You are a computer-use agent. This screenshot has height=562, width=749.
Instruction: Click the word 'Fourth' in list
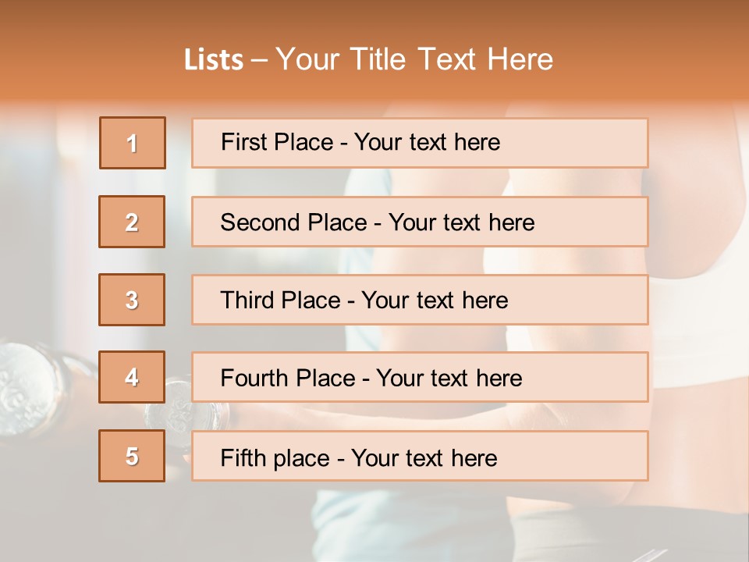point(254,378)
